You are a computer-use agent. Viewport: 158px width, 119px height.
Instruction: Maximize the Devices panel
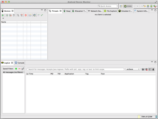coord(45,10)
